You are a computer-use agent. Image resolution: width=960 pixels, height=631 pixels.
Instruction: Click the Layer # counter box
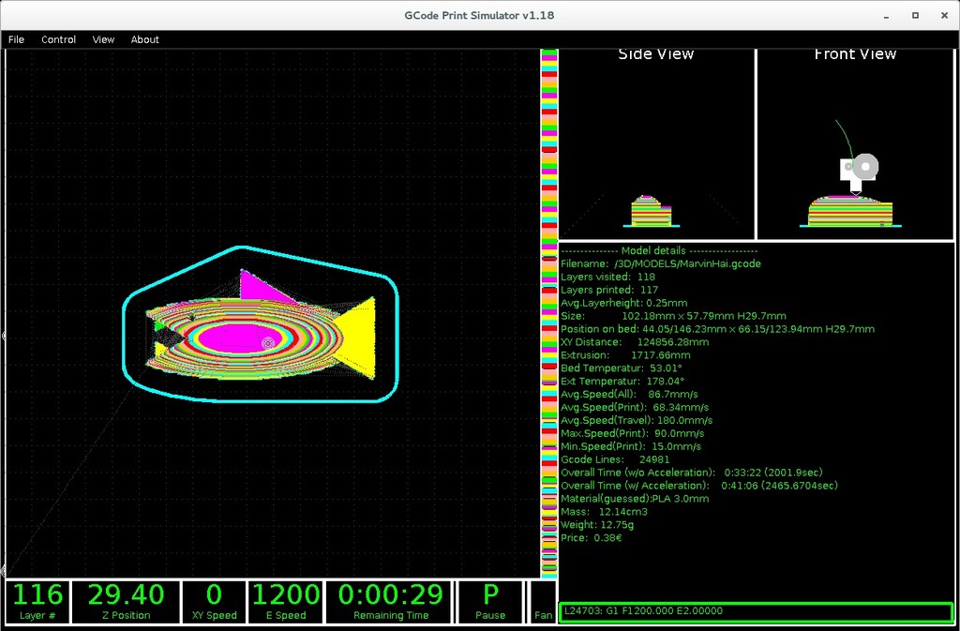38,601
